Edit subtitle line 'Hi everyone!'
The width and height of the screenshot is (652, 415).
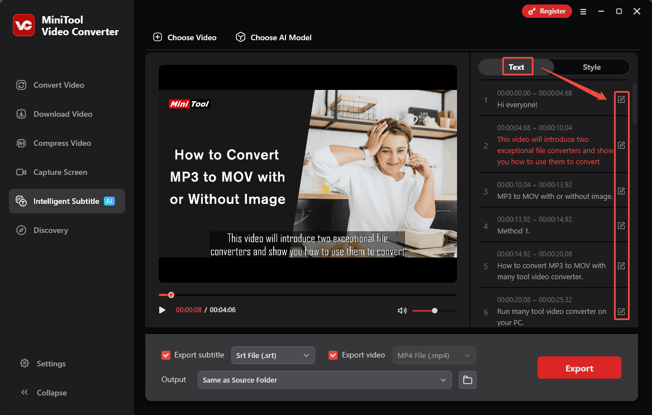tap(621, 99)
